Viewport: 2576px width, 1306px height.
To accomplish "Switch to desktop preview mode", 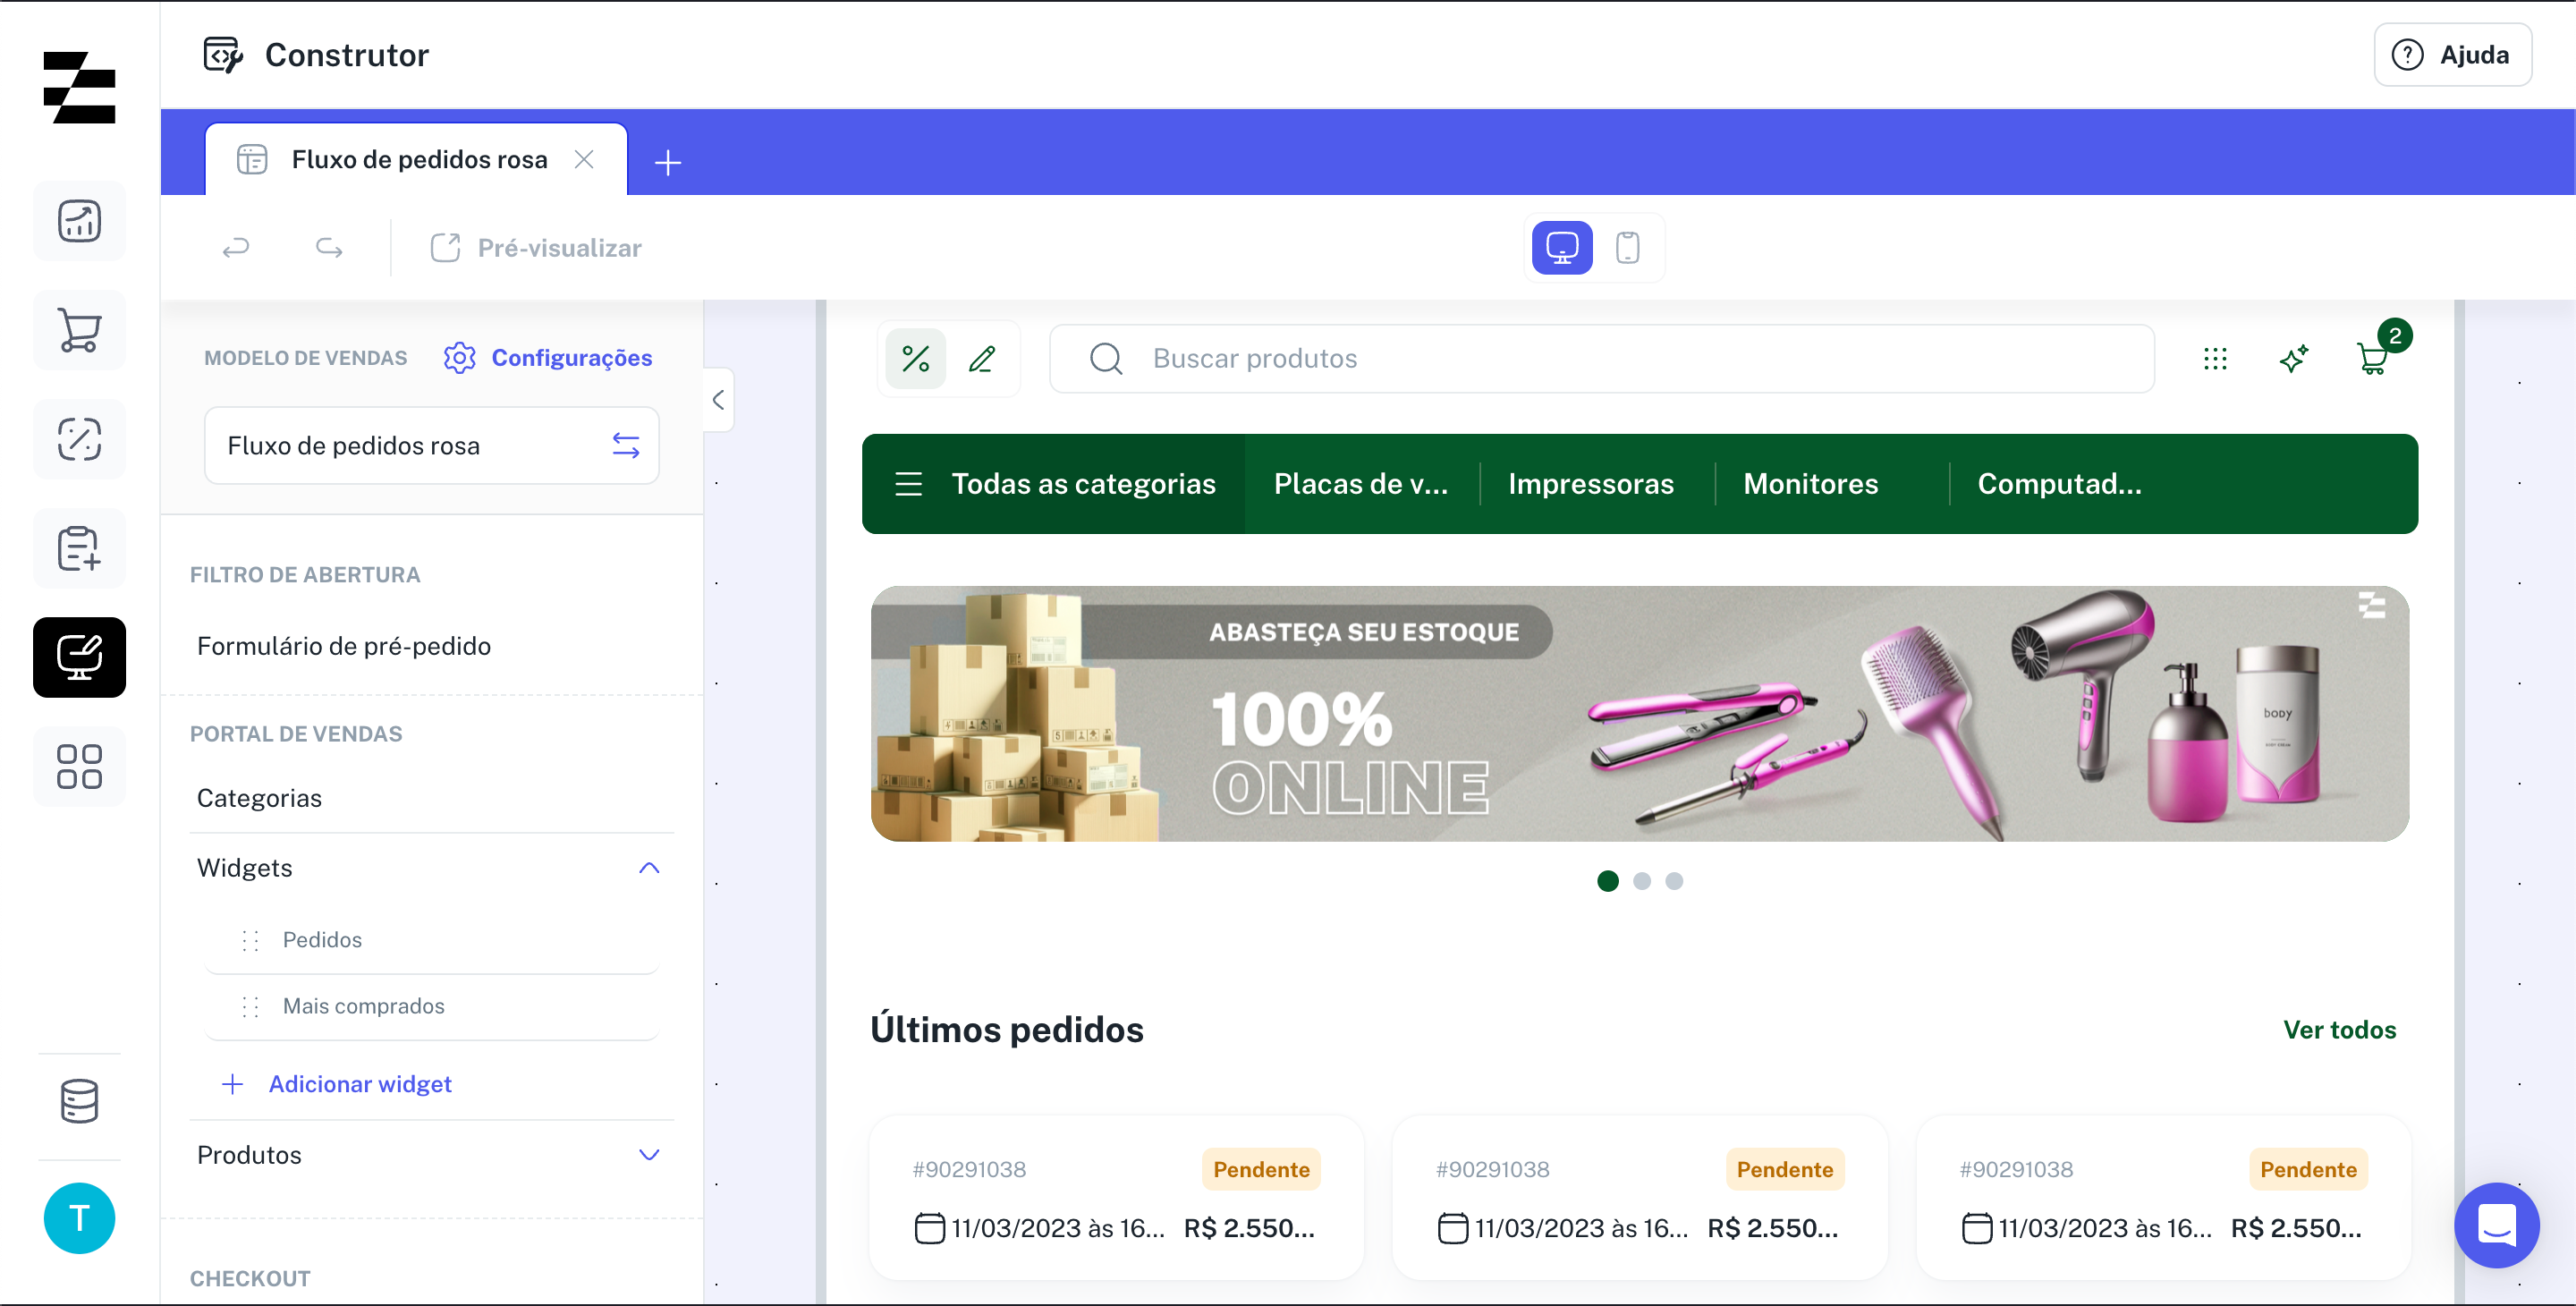I will coord(1562,247).
